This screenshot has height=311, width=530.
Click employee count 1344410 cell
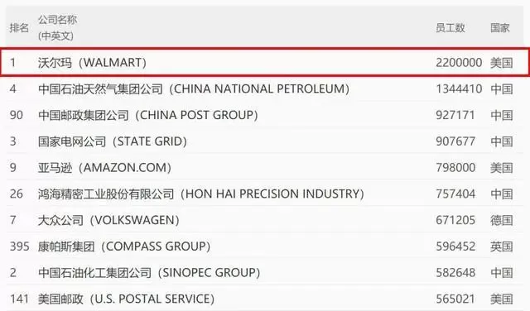pos(459,89)
